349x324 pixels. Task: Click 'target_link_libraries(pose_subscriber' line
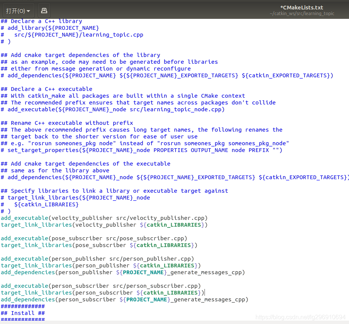pyautogui.click(x=99, y=245)
